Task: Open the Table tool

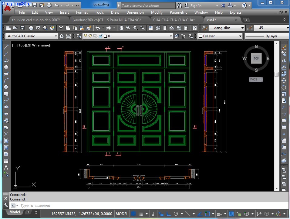Action: click(x=6, y=161)
